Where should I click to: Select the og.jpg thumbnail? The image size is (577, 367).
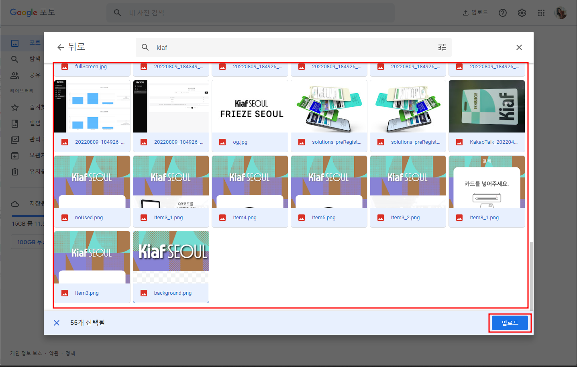[250, 106]
